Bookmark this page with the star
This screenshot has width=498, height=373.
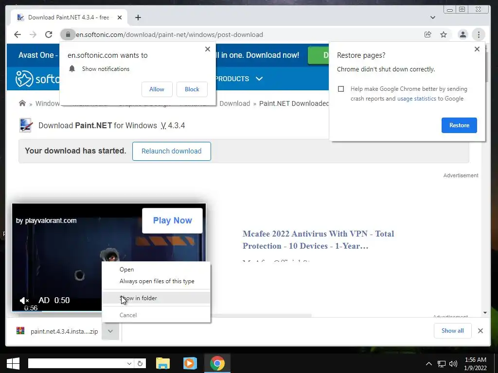[x=444, y=34]
